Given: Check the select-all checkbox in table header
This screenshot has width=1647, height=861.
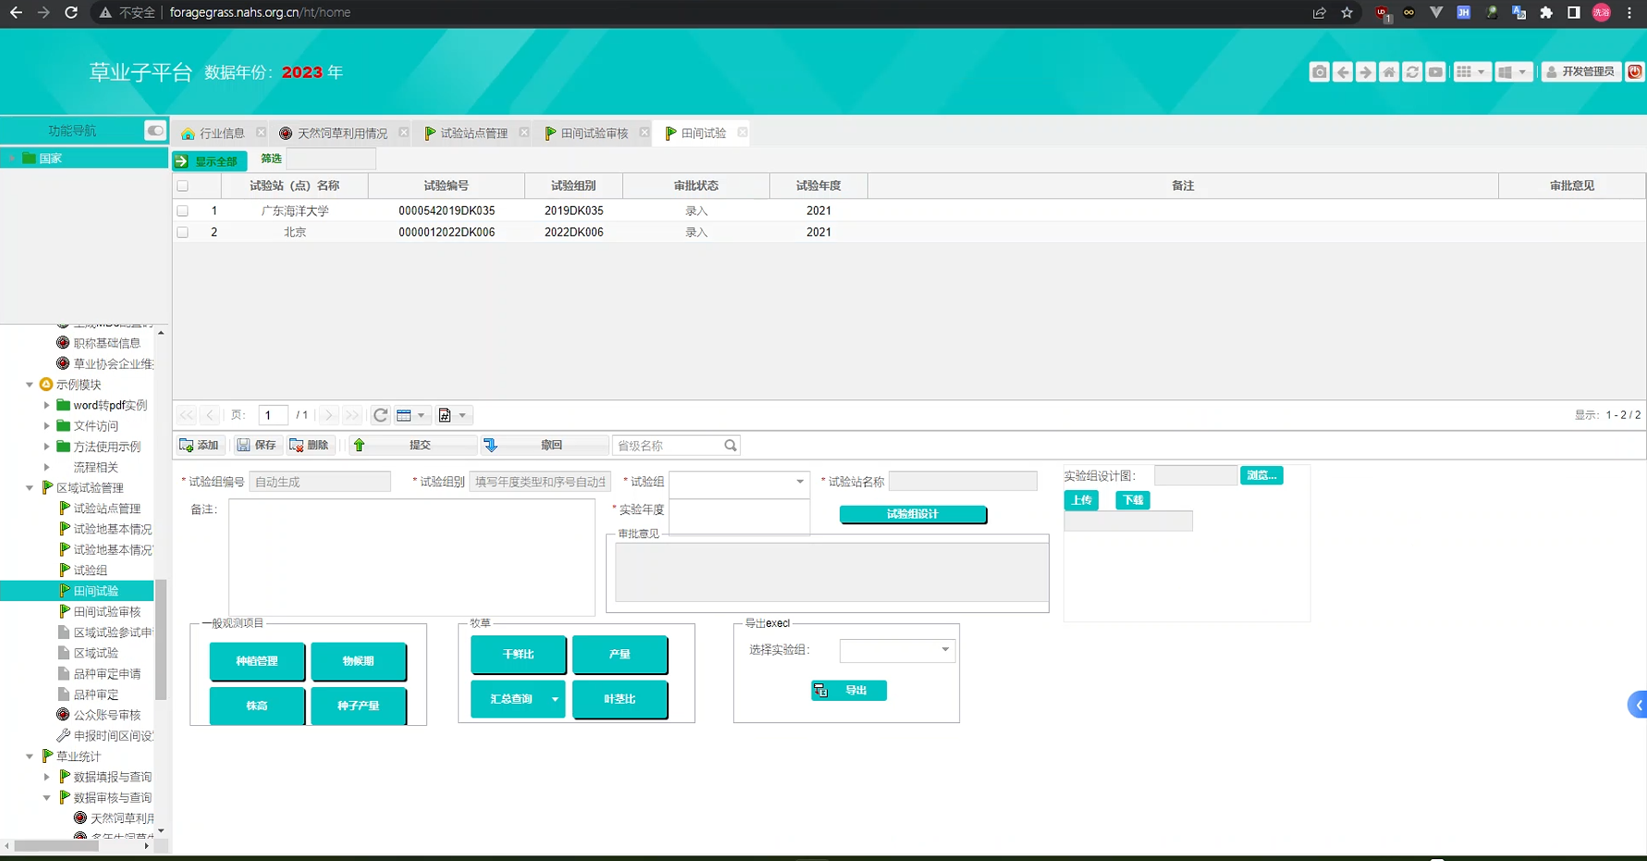Looking at the screenshot, I should 183,186.
